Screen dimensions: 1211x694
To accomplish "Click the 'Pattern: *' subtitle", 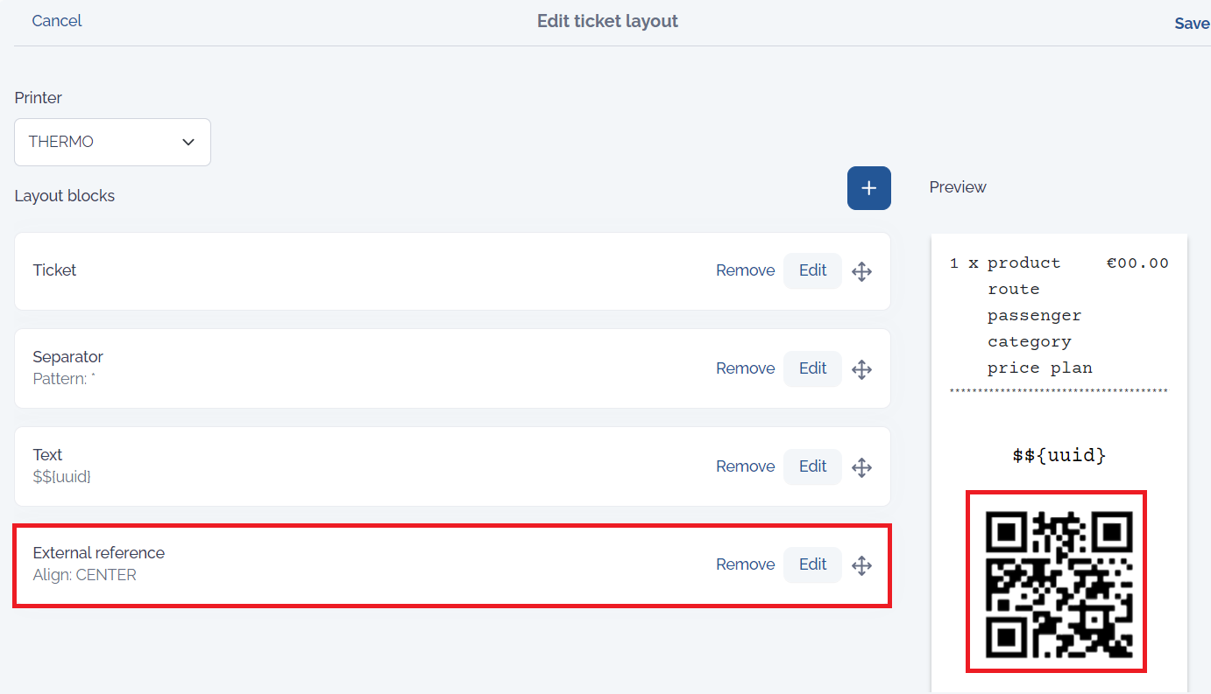I will [64, 379].
